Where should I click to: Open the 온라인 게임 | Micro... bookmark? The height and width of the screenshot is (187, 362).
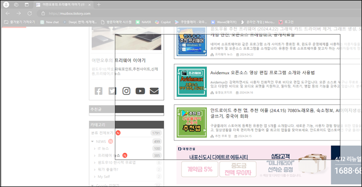[x=258, y=22]
